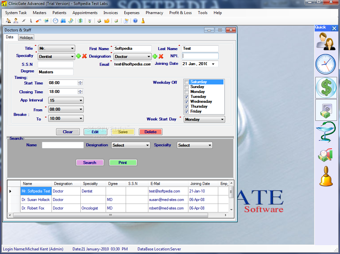Uncheck Tuesday weekday off checkbox
Viewport: 340px width, 254px height.
(186, 97)
